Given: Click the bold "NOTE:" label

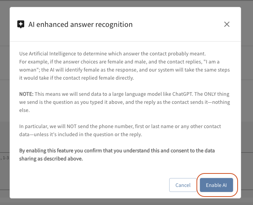Looking at the screenshot, I should tap(27, 93).
